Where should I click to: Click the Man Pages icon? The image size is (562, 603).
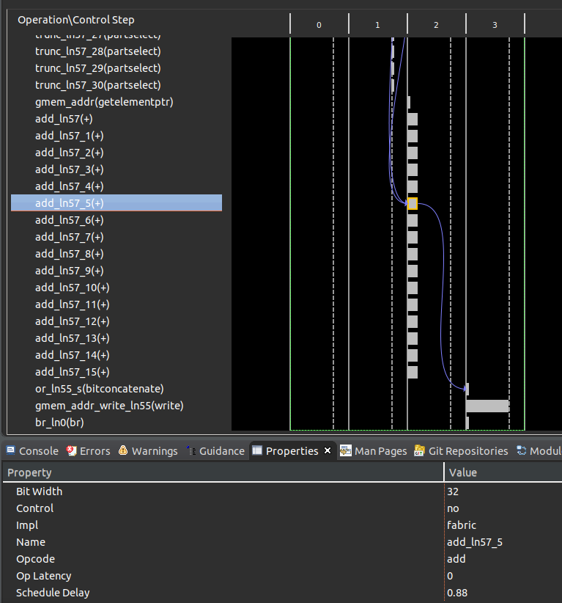coord(345,450)
